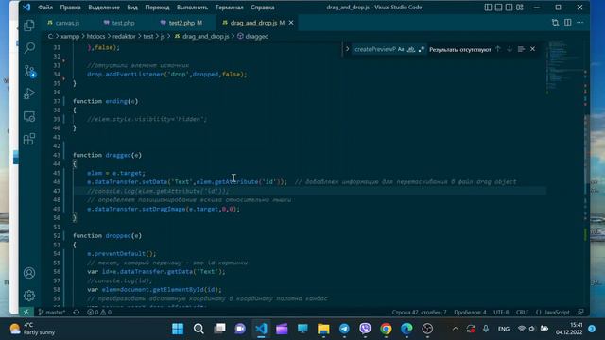
Task: Open the Выполнить menu
Action: click(x=192, y=8)
